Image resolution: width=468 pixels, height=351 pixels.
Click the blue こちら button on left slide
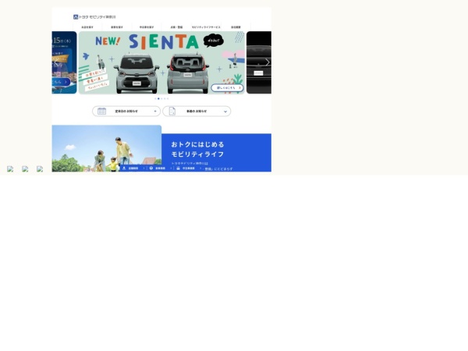tap(61, 82)
